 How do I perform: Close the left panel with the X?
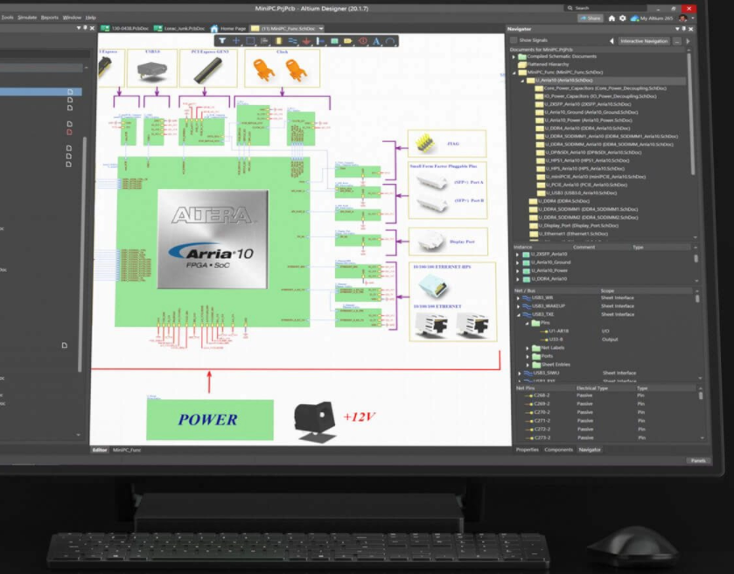pyautogui.click(x=92, y=28)
